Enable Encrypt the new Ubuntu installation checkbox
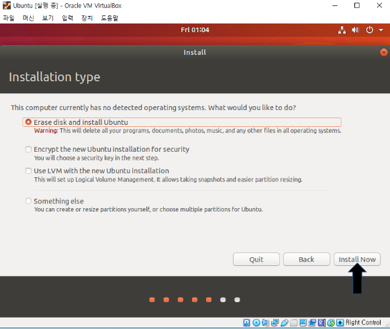The image size is (390, 329). point(28,149)
